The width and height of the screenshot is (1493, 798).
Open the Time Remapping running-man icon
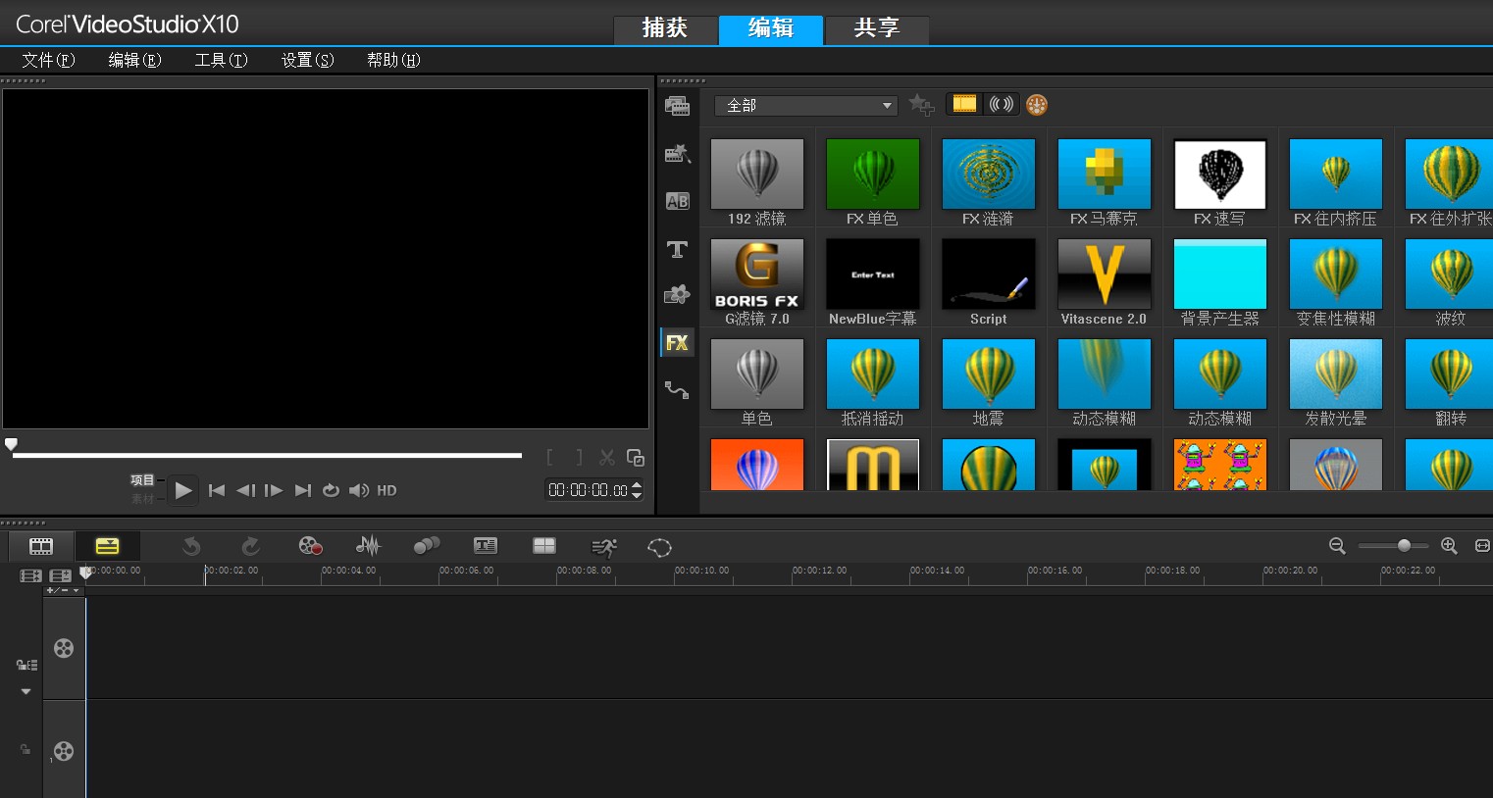pos(604,547)
